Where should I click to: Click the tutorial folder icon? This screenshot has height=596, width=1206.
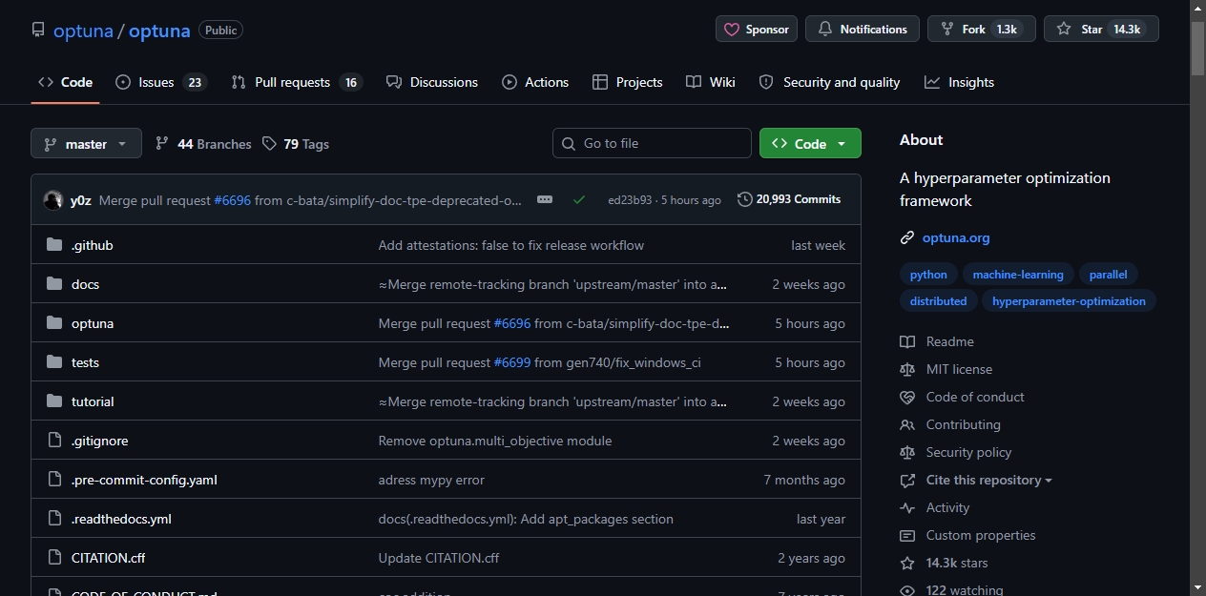(54, 401)
